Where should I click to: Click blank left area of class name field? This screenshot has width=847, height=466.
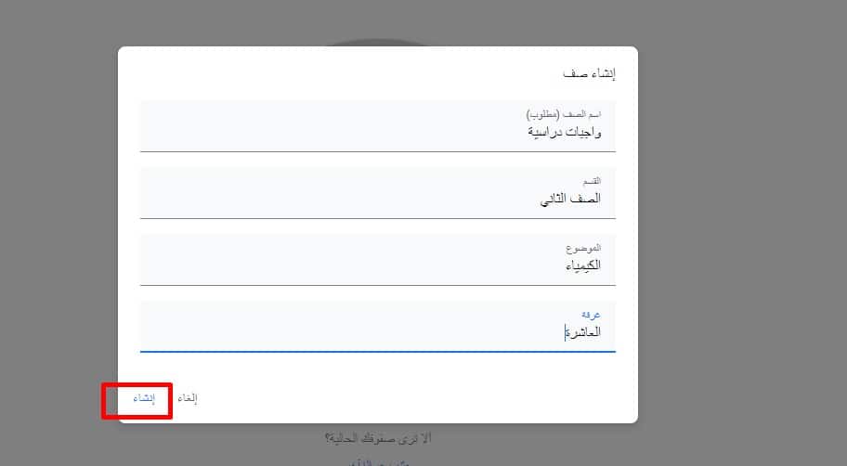[279, 126]
